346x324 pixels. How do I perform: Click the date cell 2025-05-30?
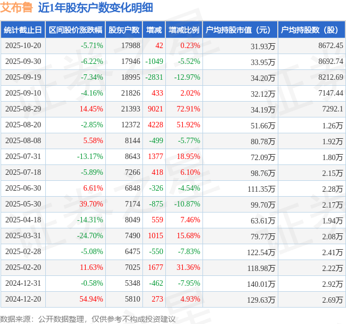pyautogui.click(x=23, y=204)
